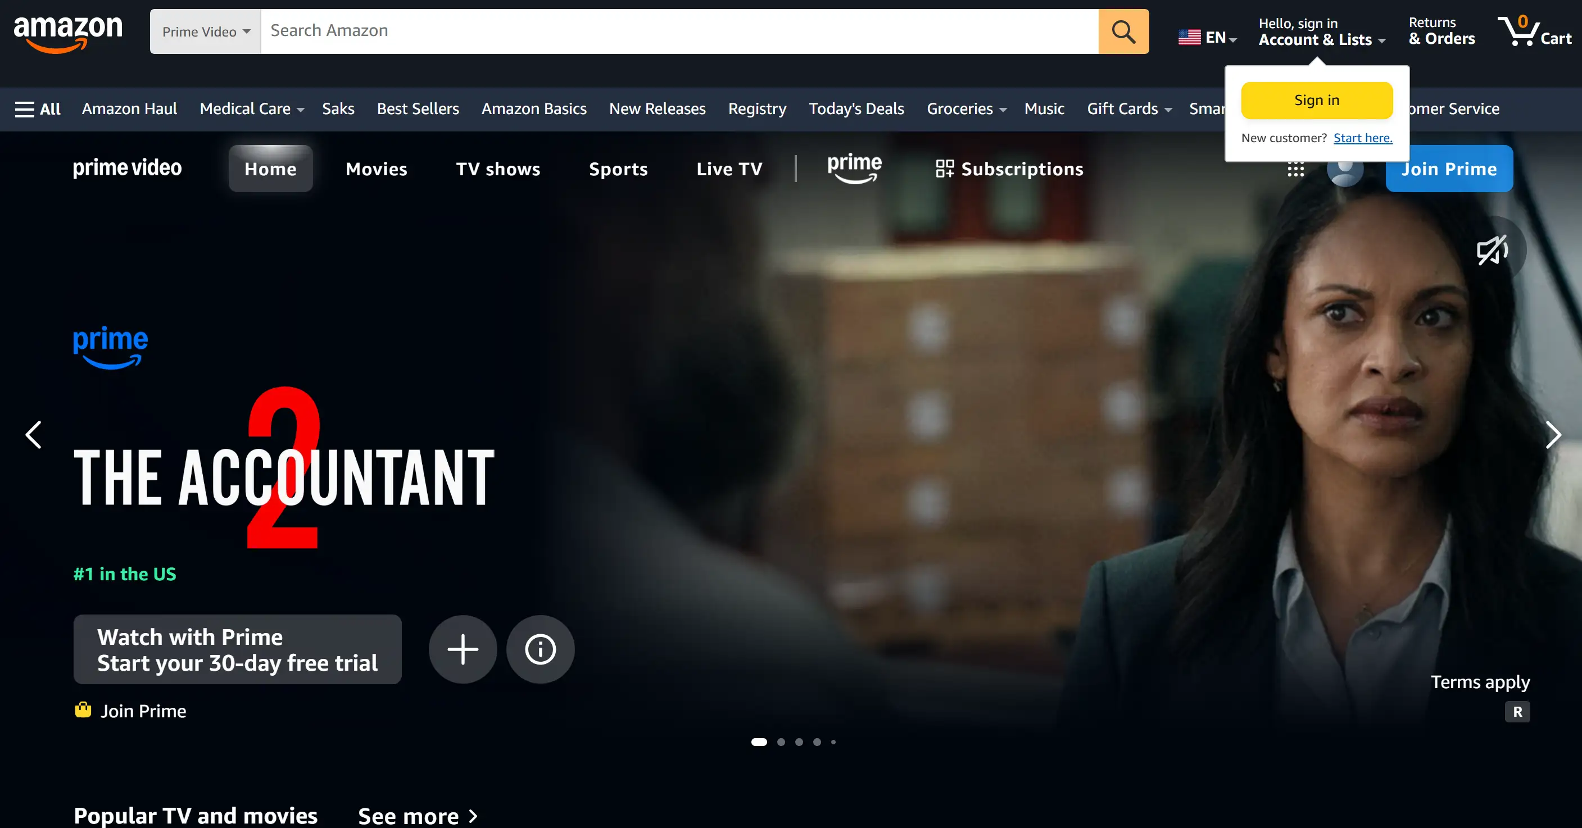This screenshot has width=1582, height=828.
Task: Open the shopping Cart icon
Action: click(1534, 31)
